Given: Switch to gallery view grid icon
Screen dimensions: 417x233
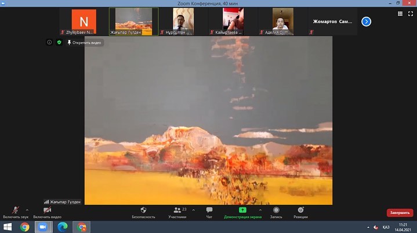Looking at the screenshot, I should 400,13.
